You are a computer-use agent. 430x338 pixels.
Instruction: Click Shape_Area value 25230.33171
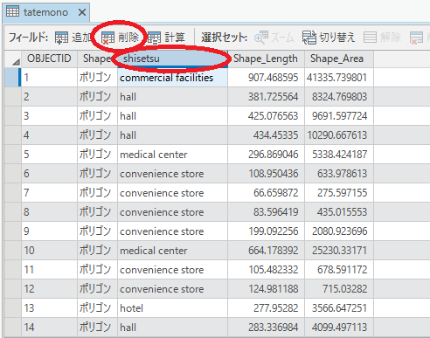pyautogui.click(x=339, y=251)
